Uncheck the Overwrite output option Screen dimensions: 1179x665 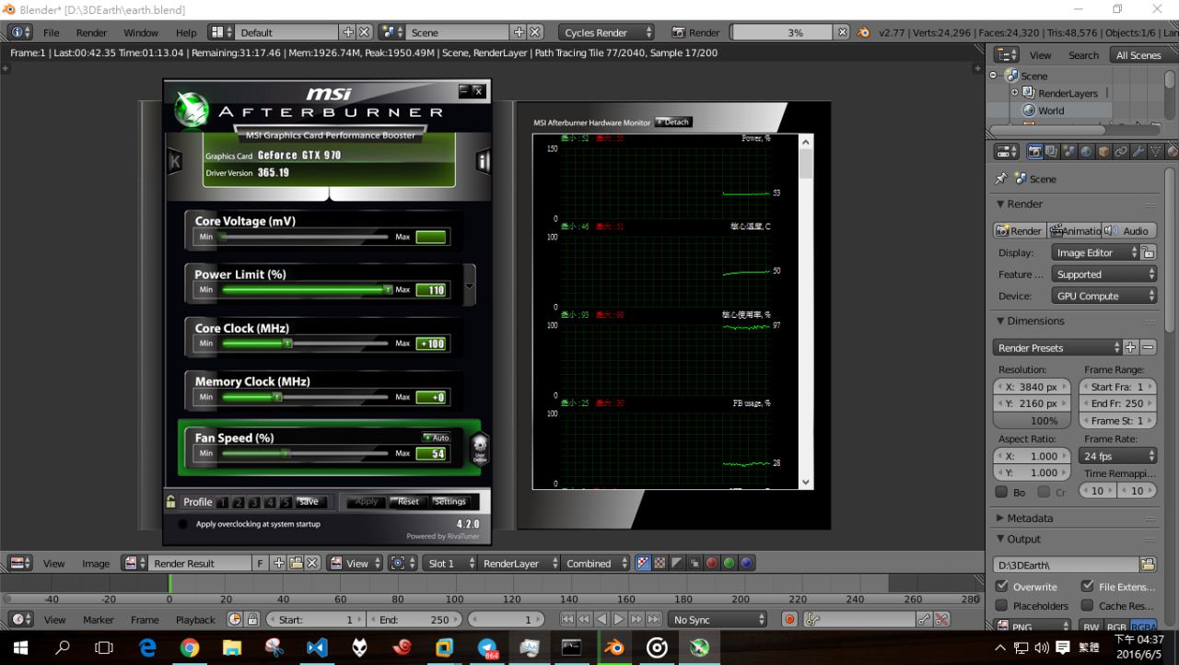coord(1002,587)
